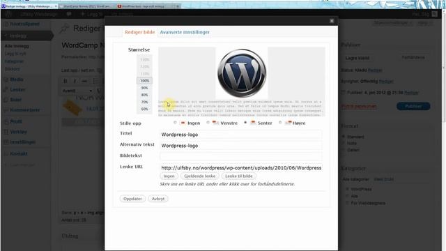Click the align-none icon beside Ingen
446x251 pixels.
pos(183,123)
